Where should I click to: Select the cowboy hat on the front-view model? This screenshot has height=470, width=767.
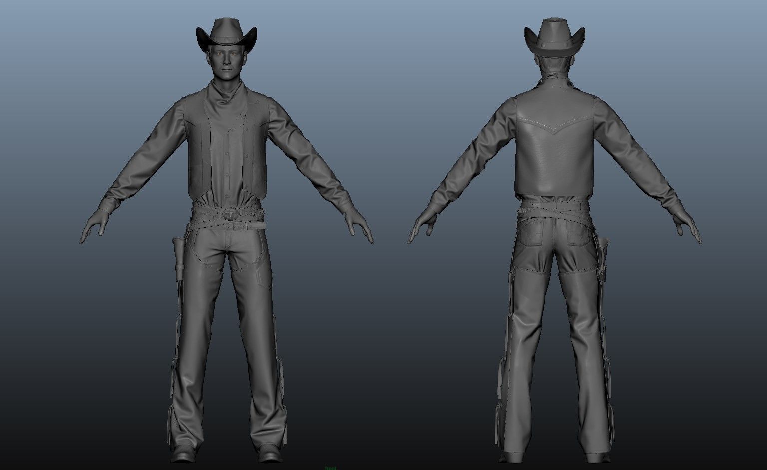pyautogui.click(x=226, y=34)
